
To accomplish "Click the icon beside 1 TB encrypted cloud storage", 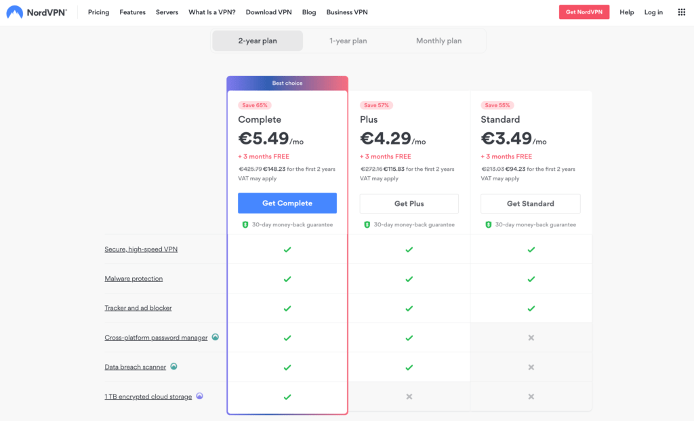I will coord(199,396).
